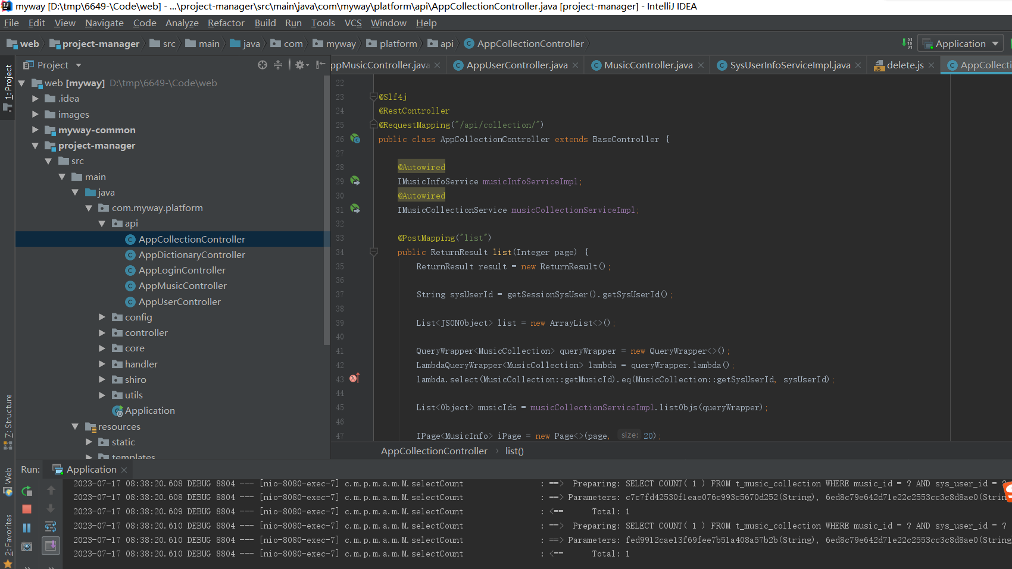Open AppMusicController in tree
This screenshot has width=1012, height=569.
pos(183,286)
